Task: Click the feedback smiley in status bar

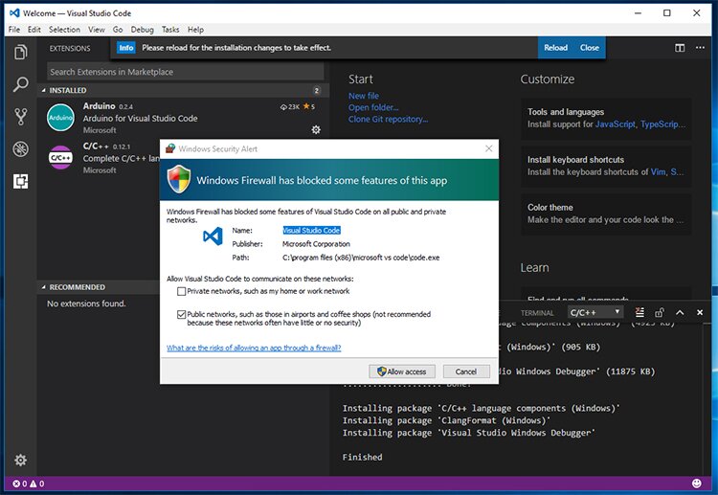Action: 697,484
